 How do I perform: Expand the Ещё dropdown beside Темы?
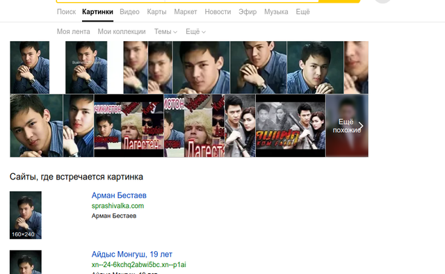coord(195,31)
